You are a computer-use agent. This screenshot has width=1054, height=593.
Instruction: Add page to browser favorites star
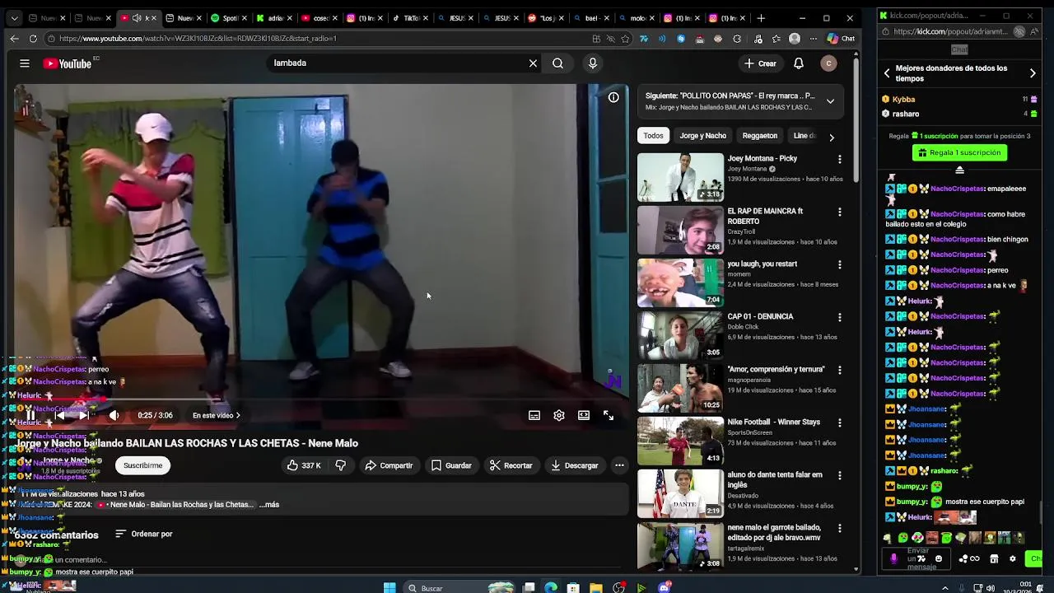[625, 38]
